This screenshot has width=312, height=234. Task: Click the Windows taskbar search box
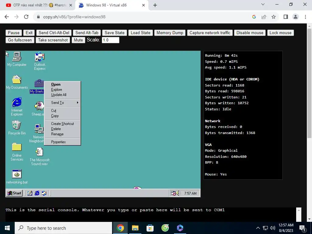coord(63,228)
